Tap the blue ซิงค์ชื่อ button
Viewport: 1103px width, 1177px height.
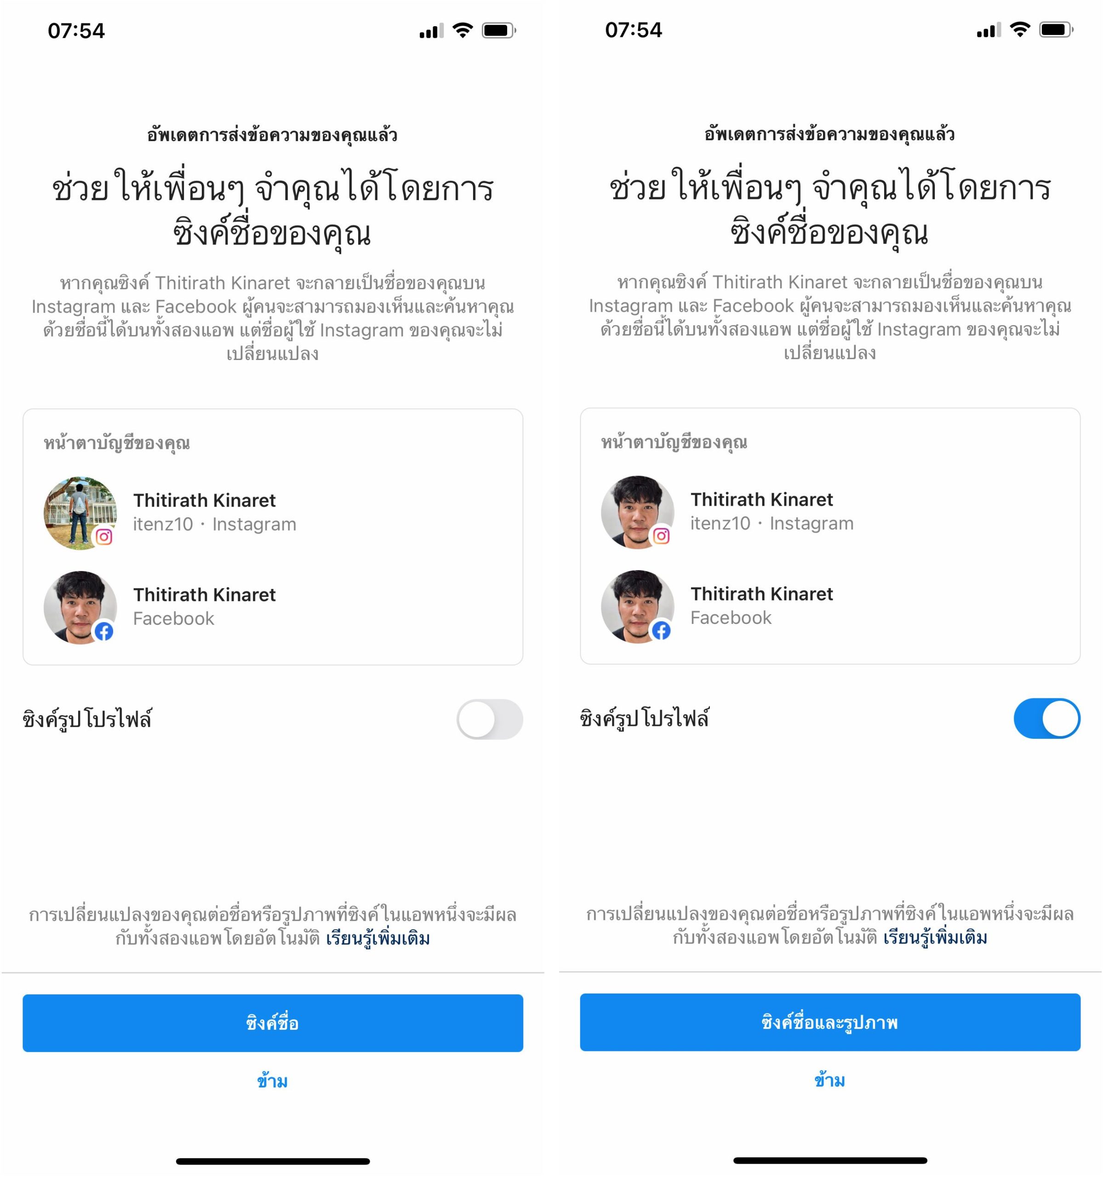[x=273, y=1023]
